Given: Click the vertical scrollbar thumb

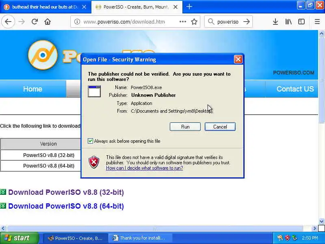Looking at the screenshot, I should pyautogui.click(x=321, y=80).
